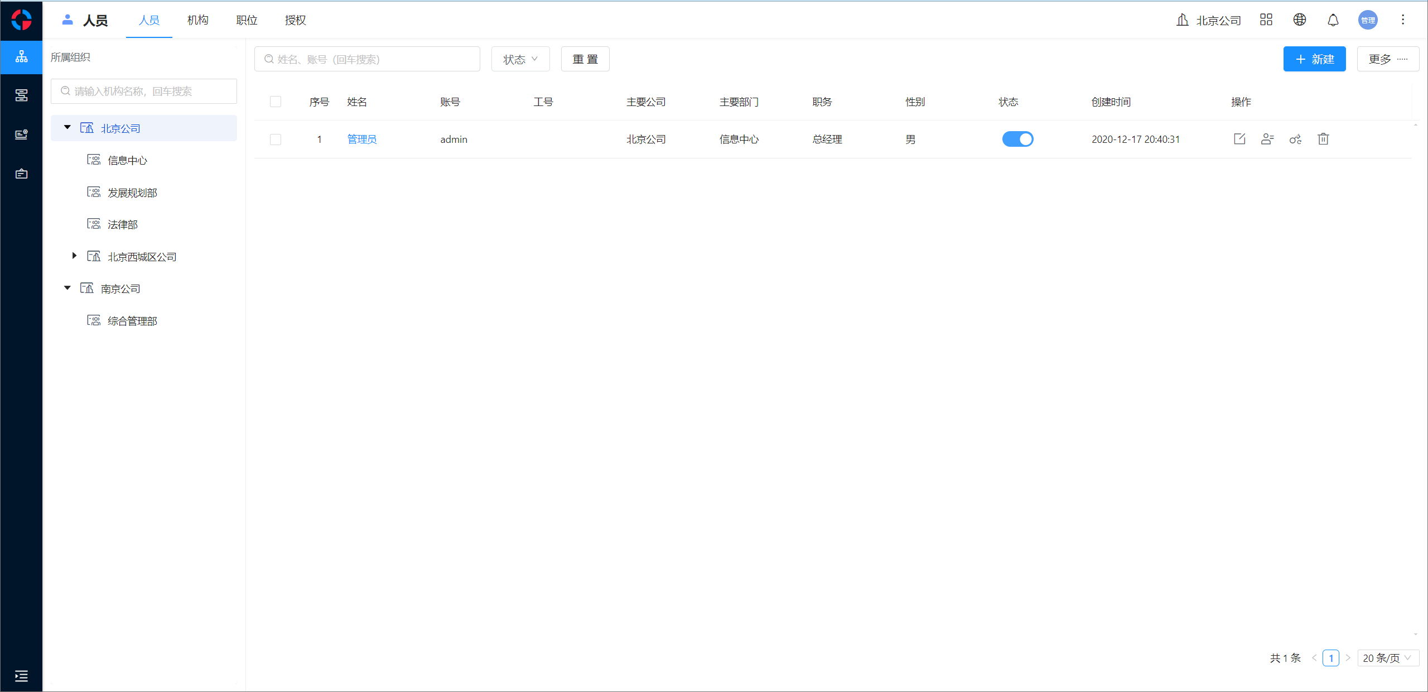
Task: Click the edit icon in admin row
Action: coord(1239,139)
